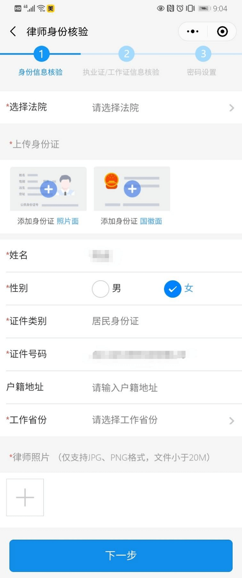Switch to 密码设置 step tab
The height and width of the screenshot is (578, 242).
click(202, 72)
